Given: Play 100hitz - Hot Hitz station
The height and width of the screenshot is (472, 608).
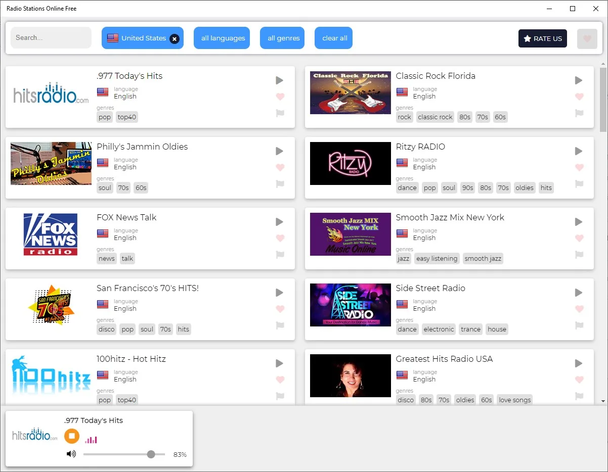Looking at the screenshot, I should (x=280, y=363).
